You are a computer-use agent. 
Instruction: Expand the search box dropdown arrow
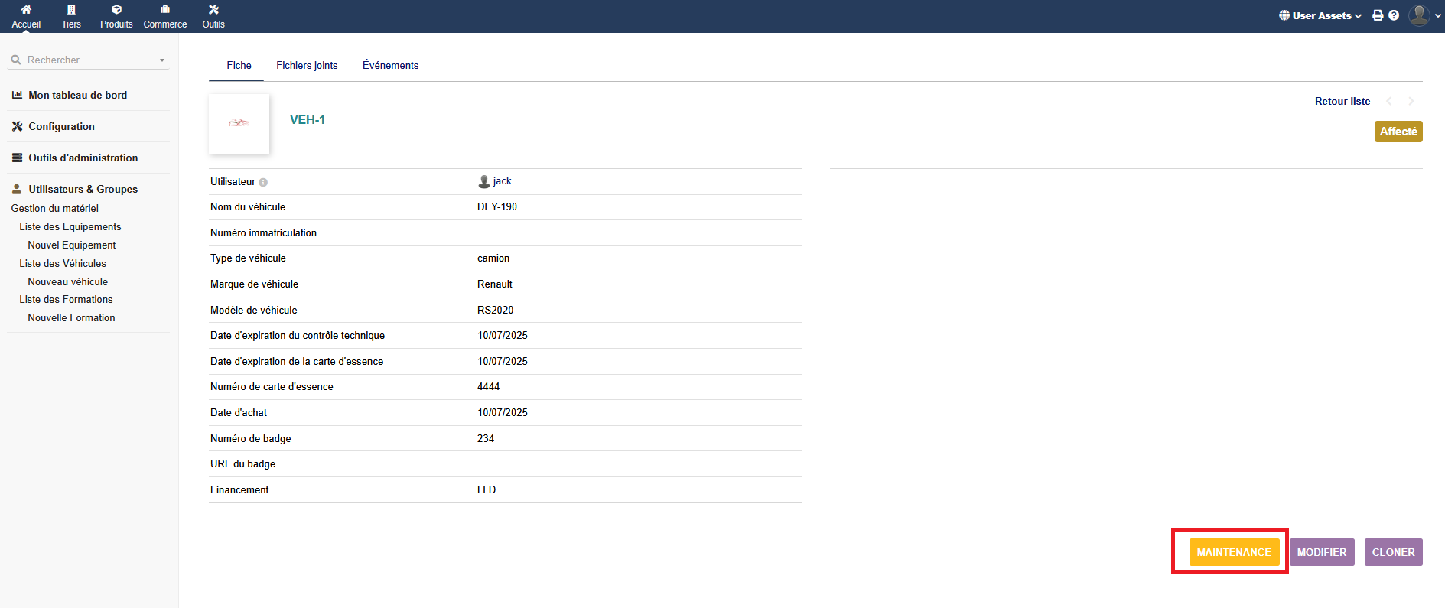tap(162, 60)
